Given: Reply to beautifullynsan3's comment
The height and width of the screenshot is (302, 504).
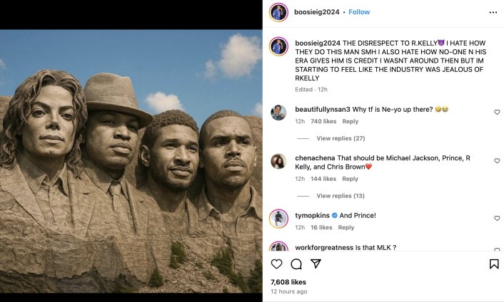Looking at the screenshot, I should coord(350,122).
